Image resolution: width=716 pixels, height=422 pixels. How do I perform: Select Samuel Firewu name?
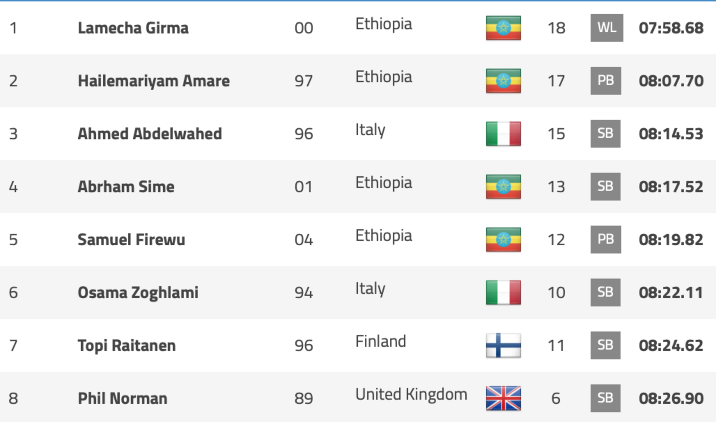point(131,240)
